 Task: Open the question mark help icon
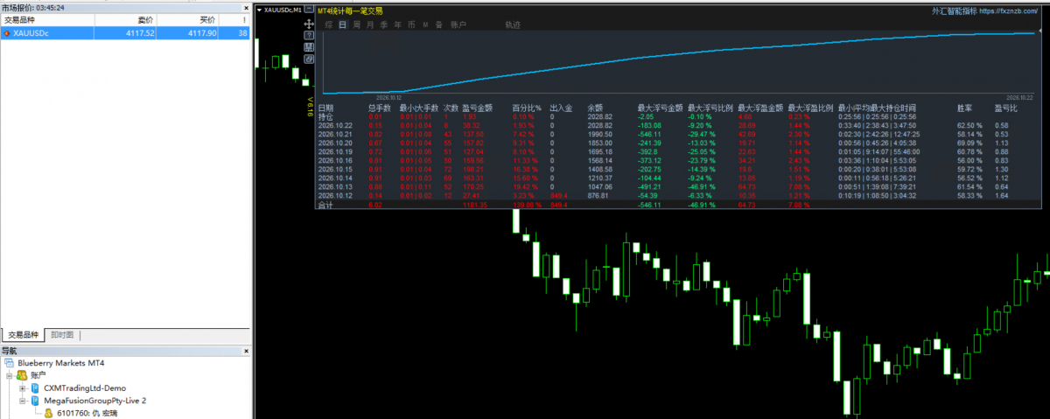[x=309, y=35]
